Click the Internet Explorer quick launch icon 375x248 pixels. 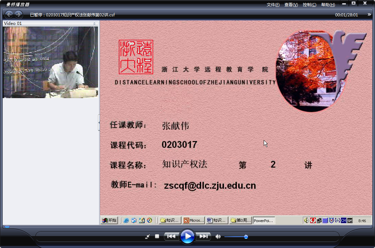pyautogui.click(x=126, y=220)
